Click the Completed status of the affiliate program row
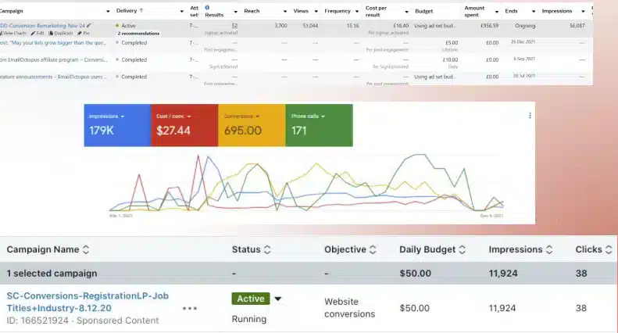Screen dimensions: 618x333 tap(134, 60)
